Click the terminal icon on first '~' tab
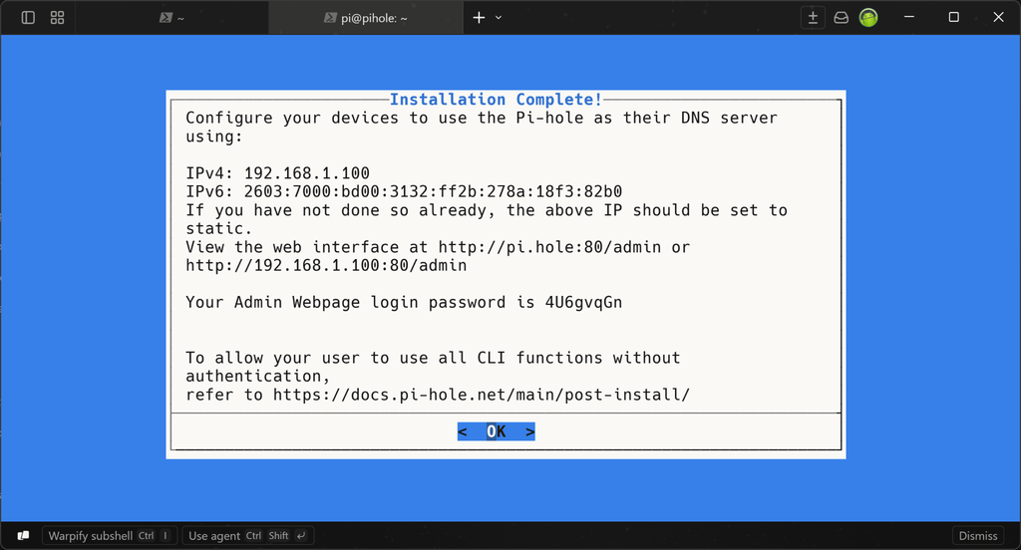Viewport: 1021px width, 550px height. pos(166,18)
